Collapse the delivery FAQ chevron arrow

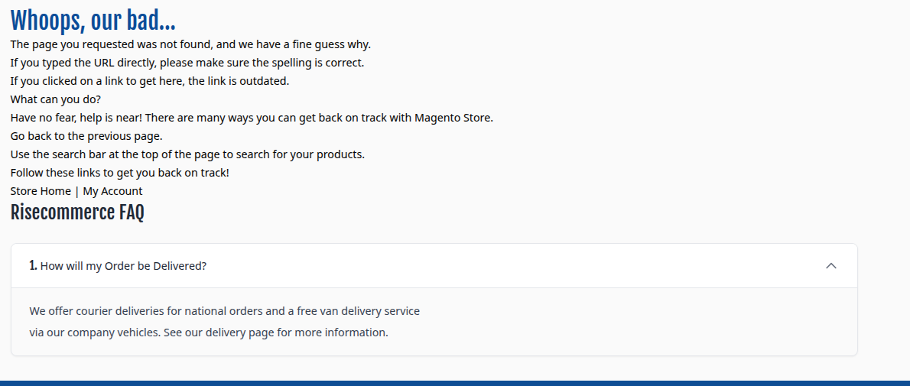831,266
